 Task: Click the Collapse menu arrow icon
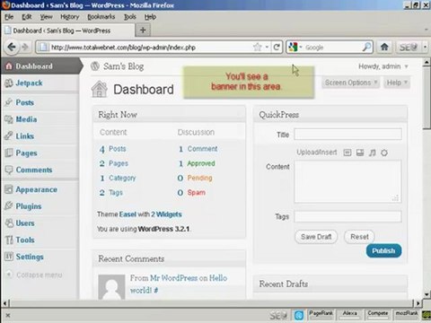(9, 275)
